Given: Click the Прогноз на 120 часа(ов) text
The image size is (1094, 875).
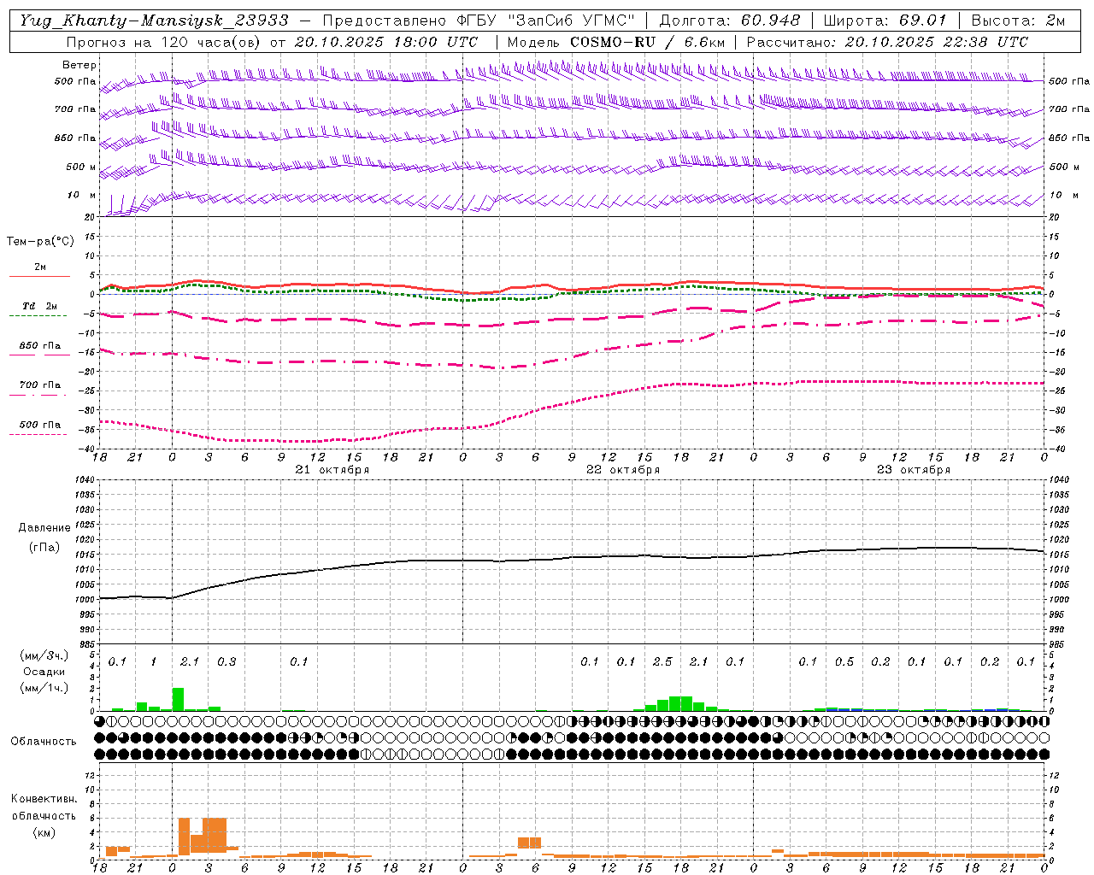Looking at the screenshot, I should click(163, 41).
